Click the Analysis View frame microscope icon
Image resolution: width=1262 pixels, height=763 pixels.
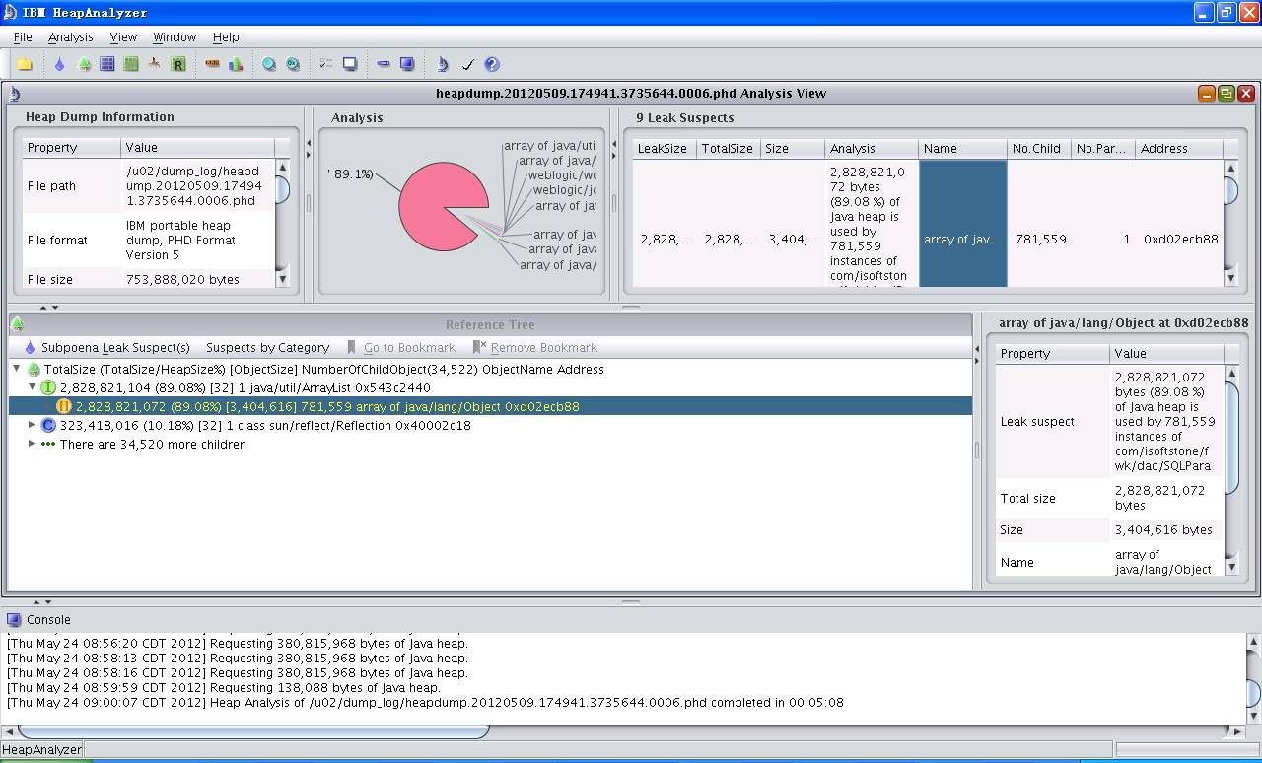click(x=14, y=94)
